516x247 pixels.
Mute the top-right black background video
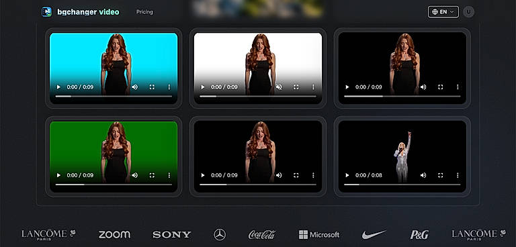[x=423, y=87]
